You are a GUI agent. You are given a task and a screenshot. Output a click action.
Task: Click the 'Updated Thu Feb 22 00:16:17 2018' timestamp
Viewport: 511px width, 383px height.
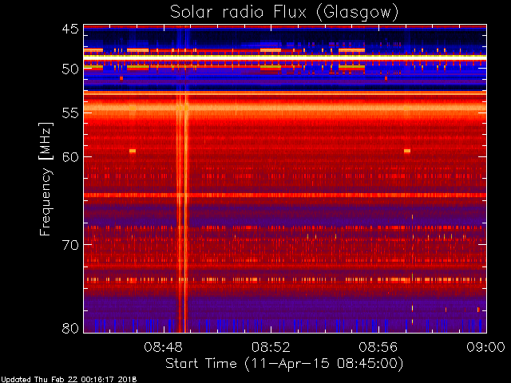pyautogui.click(x=69, y=380)
